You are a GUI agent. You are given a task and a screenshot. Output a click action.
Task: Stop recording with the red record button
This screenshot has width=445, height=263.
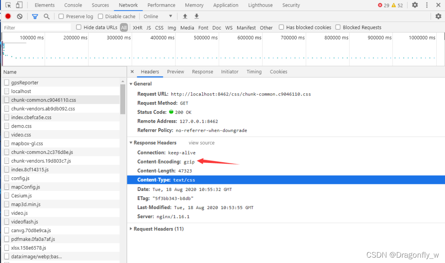[8, 16]
